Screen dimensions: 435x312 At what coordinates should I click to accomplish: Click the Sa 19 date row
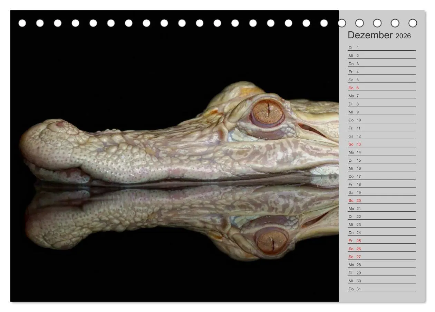click(381, 193)
